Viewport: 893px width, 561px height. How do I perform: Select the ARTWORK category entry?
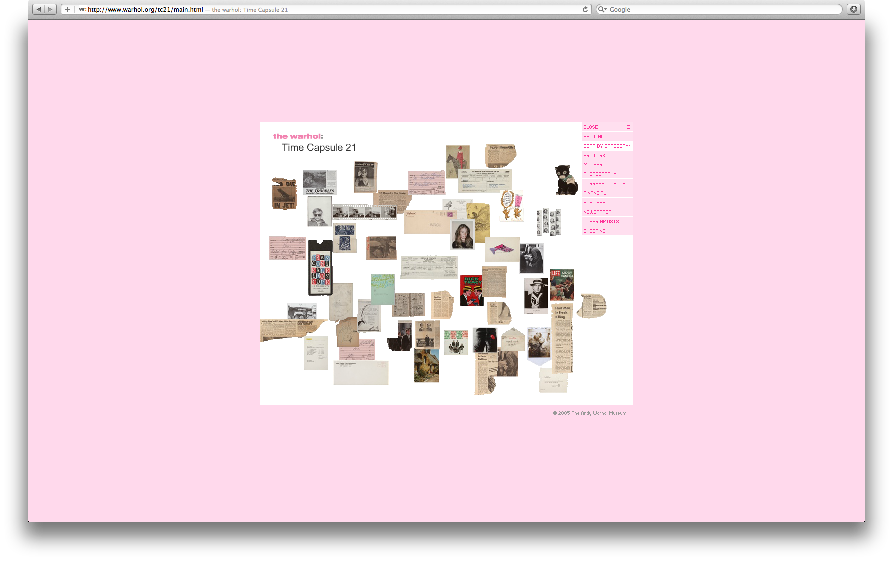pos(594,155)
